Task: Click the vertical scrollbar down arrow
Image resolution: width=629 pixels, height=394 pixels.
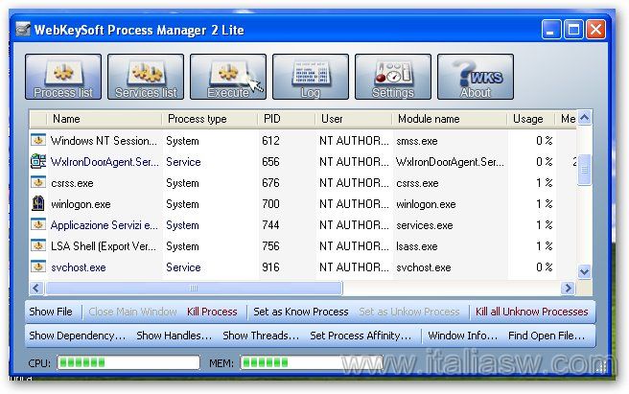Action: (x=585, y=272)
